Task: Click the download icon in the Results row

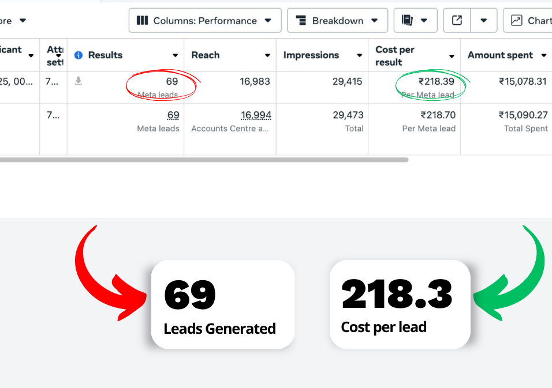Action: click(79, 81)
